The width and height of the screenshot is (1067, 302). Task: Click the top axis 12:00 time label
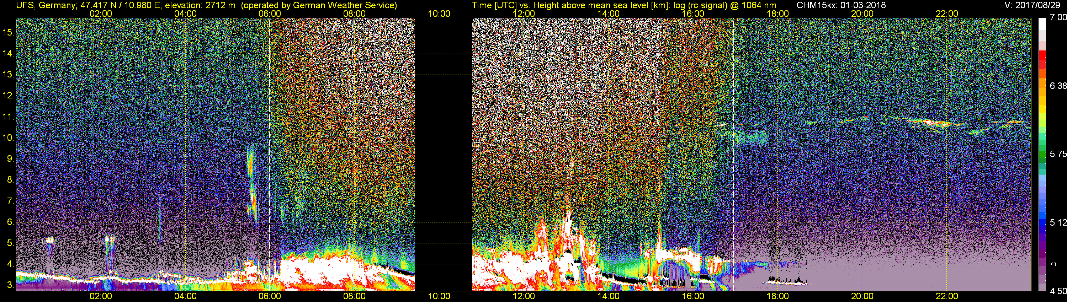pos(524,14)
